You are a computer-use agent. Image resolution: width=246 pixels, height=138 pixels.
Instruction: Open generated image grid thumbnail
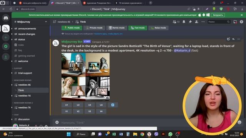click(85, 77)
